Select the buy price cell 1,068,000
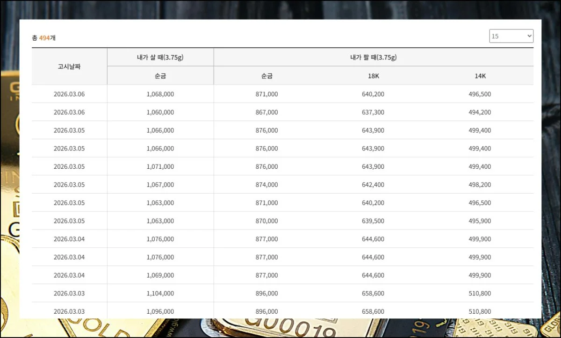 pos(160,94)
